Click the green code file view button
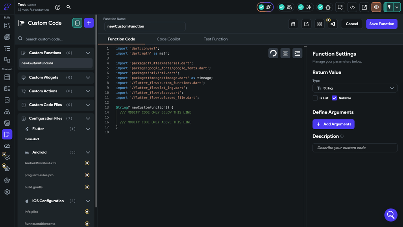The width and height of the screenshot is (403, 227). 77,23
